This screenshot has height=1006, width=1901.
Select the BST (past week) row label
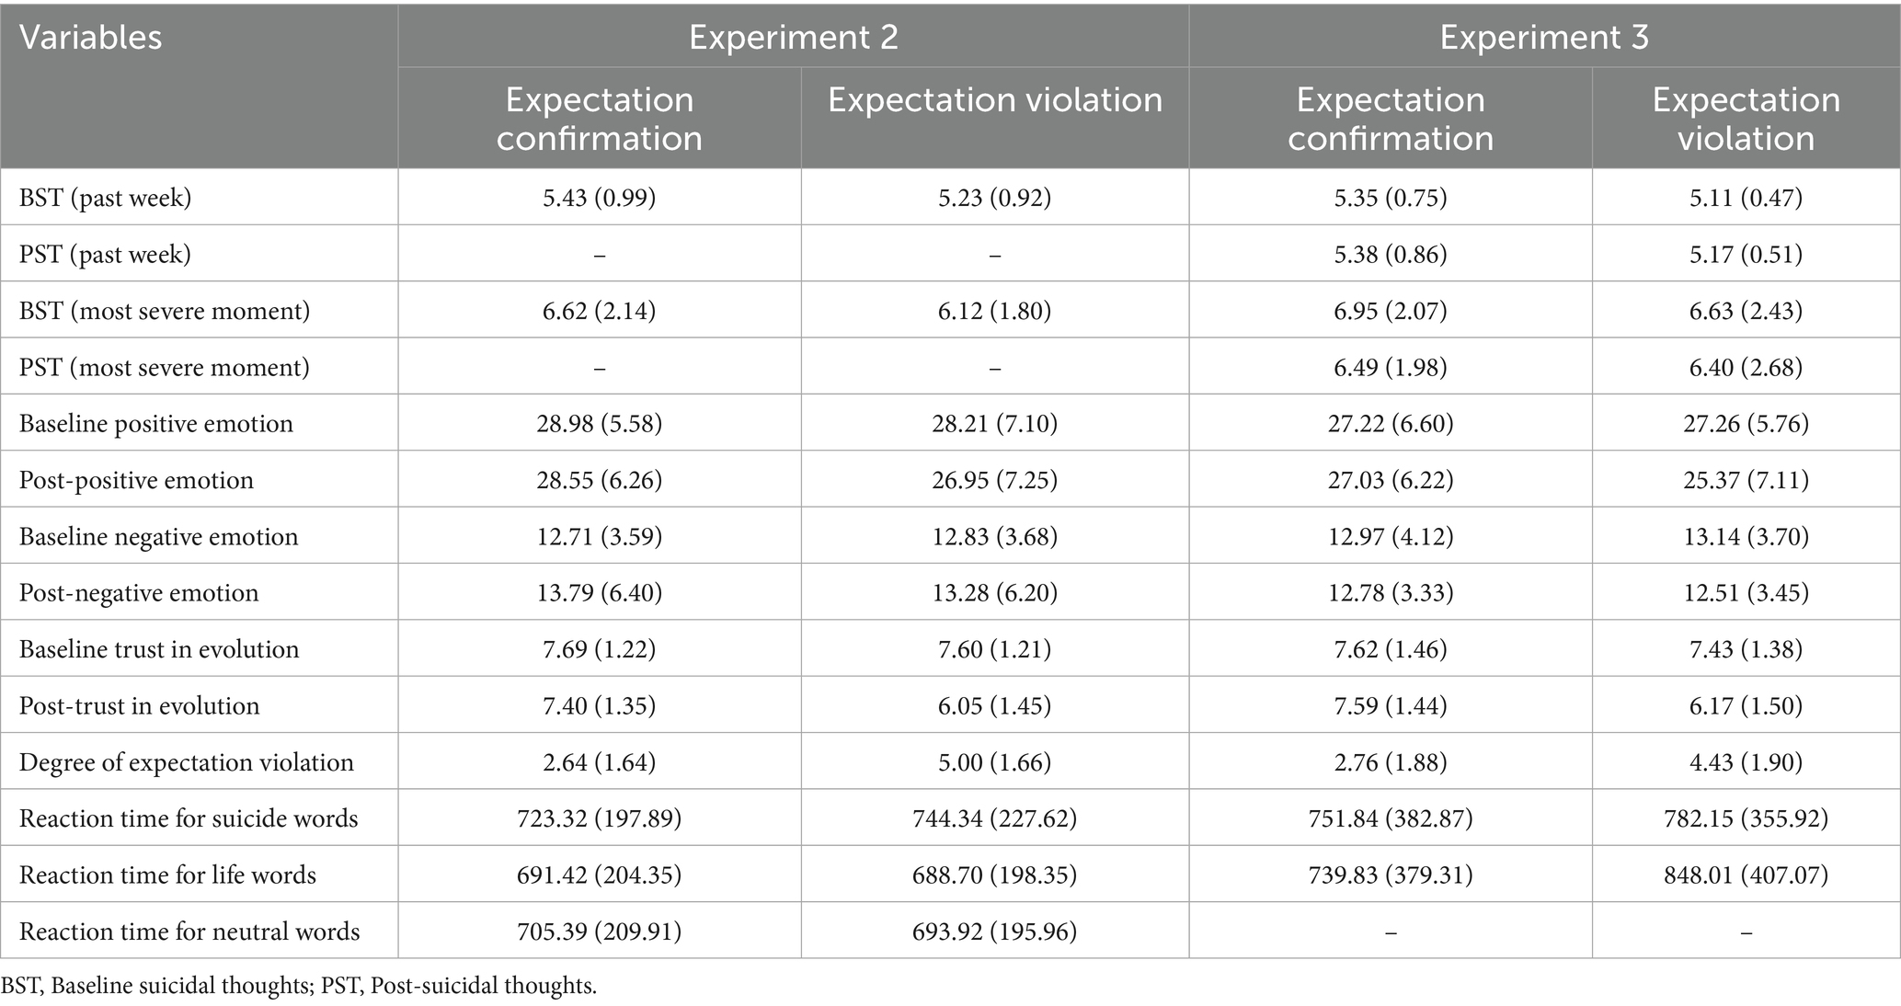pos(106,198)
